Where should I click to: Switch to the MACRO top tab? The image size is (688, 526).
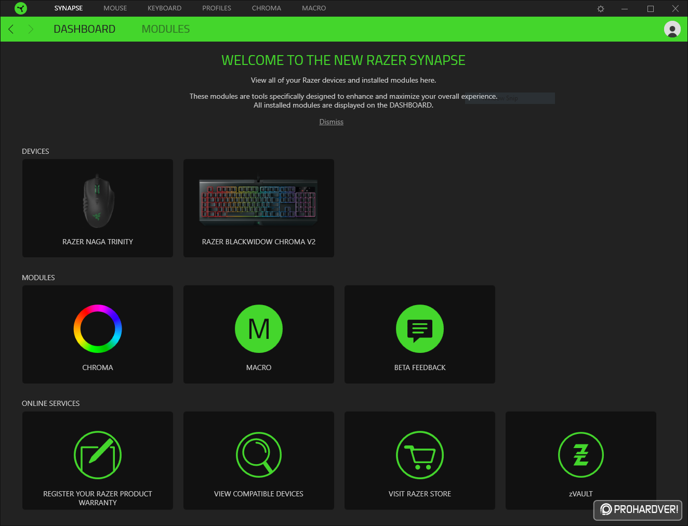[314, 8]
